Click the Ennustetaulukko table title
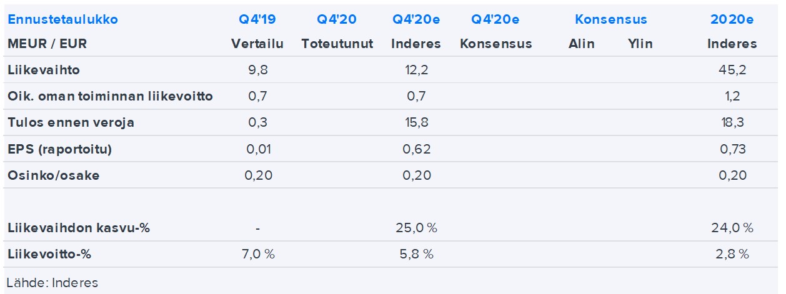 [x=62, y=19]
